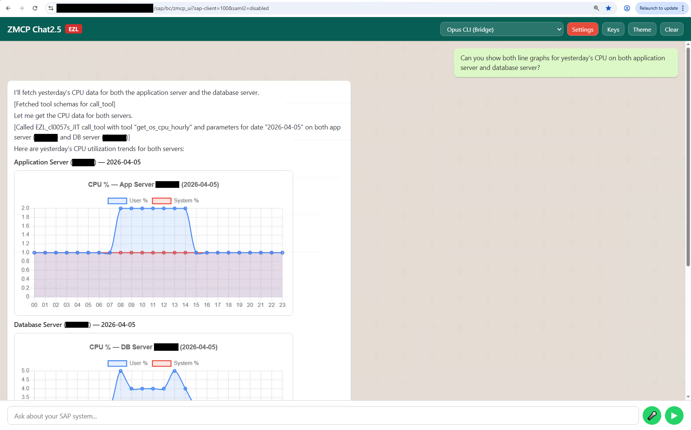Toggle User % legend in App Server chart
This screenshot has height=430, width=691.
point(128,200)
